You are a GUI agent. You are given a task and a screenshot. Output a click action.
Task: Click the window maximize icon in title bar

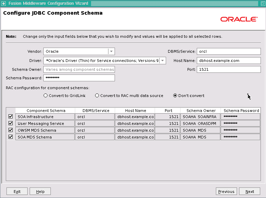(263, 3)
